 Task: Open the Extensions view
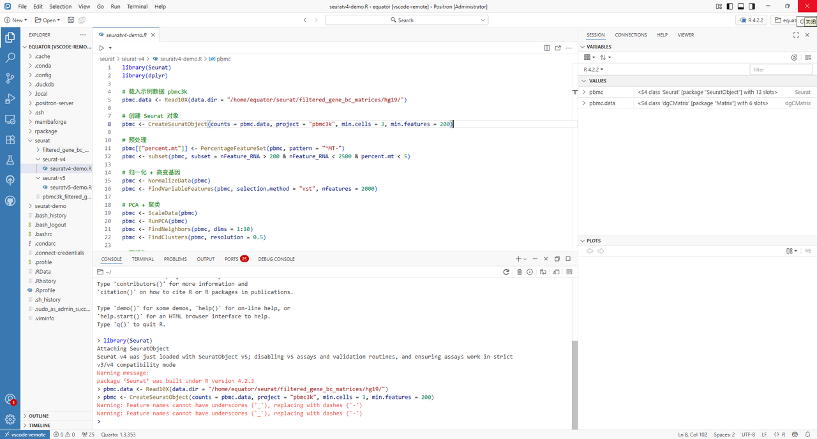[10, 140]
